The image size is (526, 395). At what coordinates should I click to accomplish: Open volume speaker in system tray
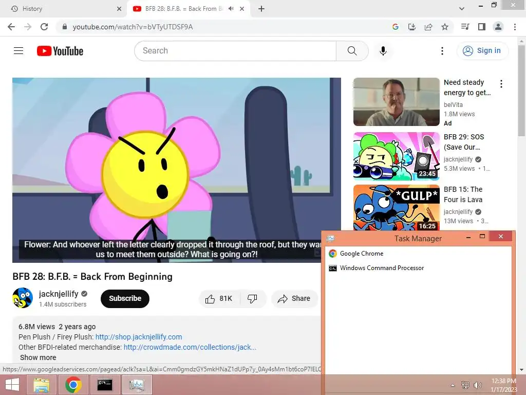point(477,385)
